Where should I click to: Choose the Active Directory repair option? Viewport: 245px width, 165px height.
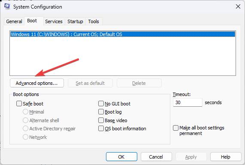click(25, 129)
